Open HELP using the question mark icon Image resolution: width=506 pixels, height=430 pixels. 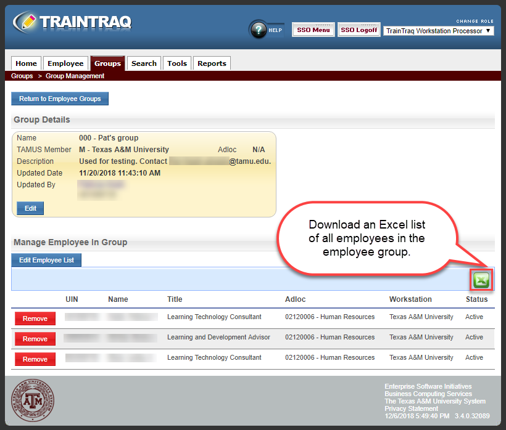[260, 29]
